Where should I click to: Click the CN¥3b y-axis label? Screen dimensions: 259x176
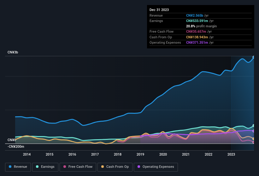click(x=13, y=52)
